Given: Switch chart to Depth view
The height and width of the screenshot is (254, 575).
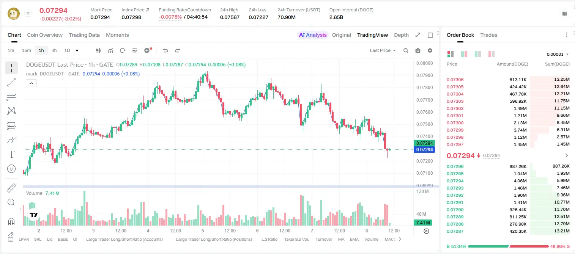Looking at the screenshot, I should (x=401, y=35).
